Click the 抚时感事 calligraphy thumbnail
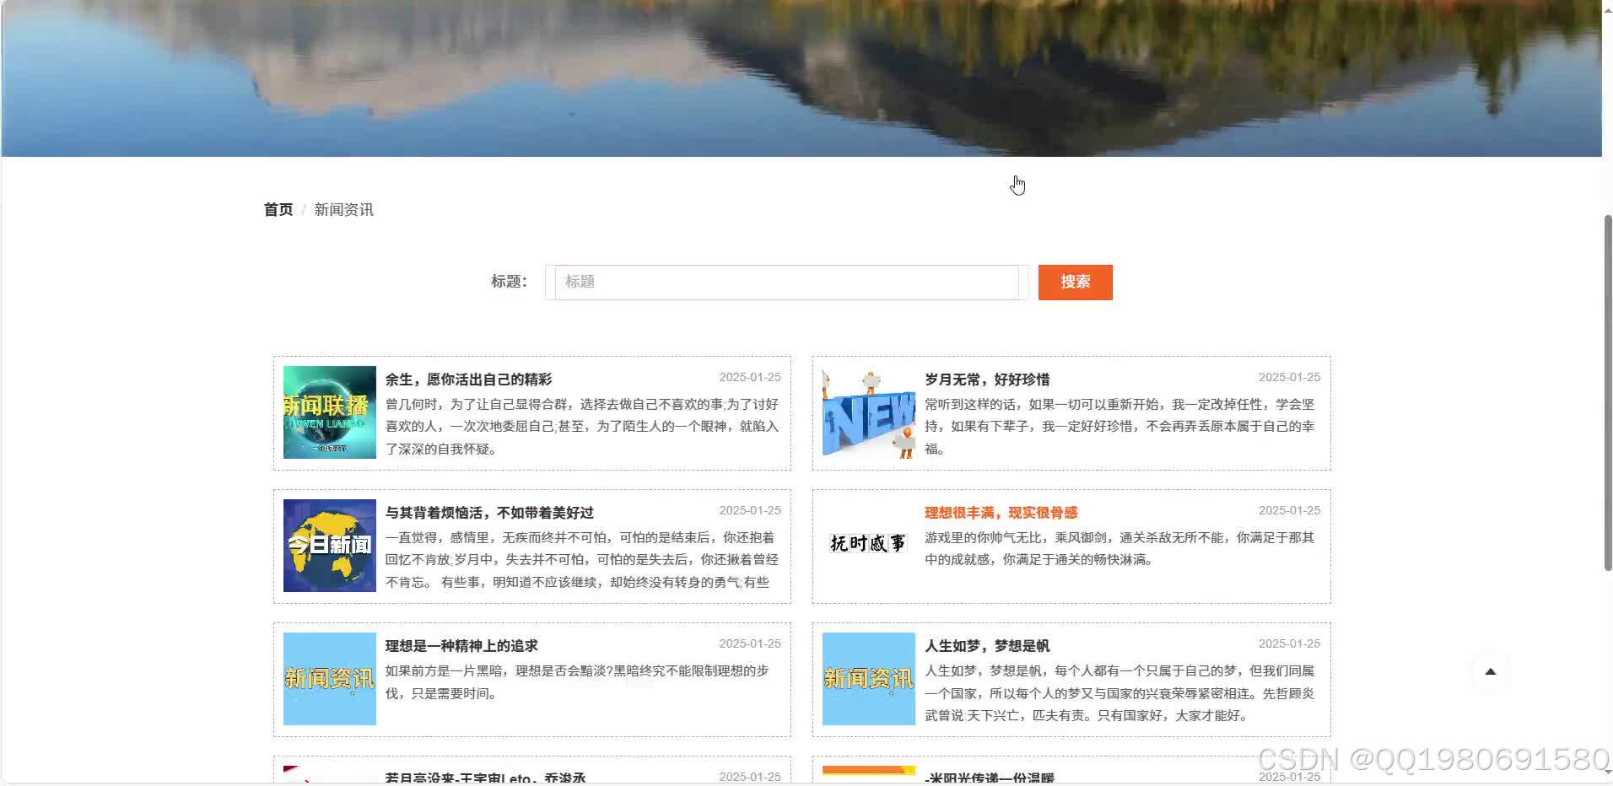This screenshot has height=786, width=1613. (868, 545)
